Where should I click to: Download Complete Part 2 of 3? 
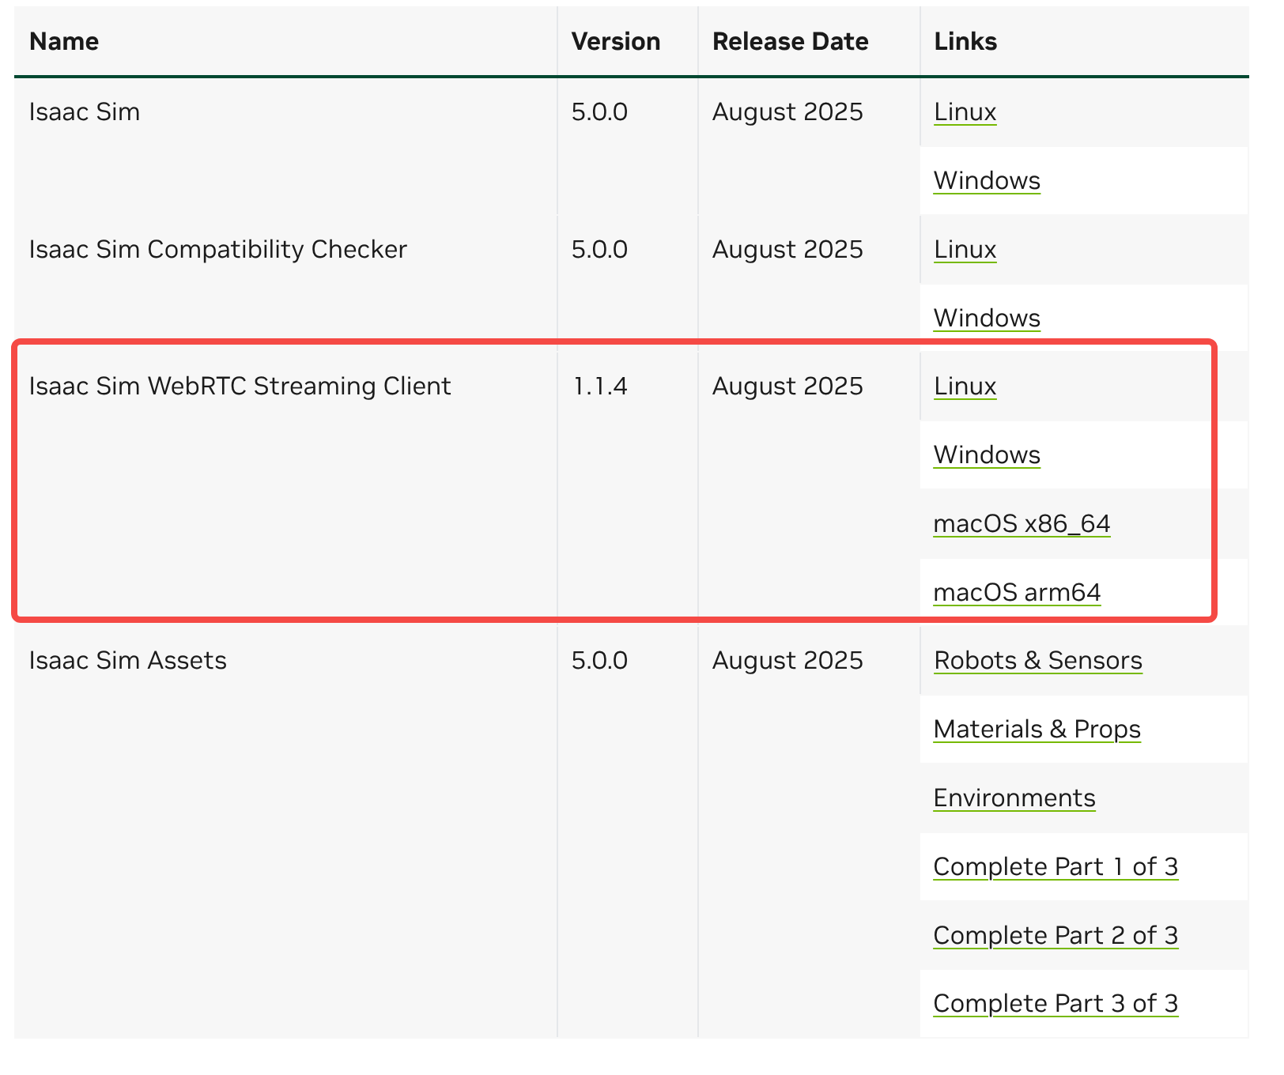[1056, 936]
